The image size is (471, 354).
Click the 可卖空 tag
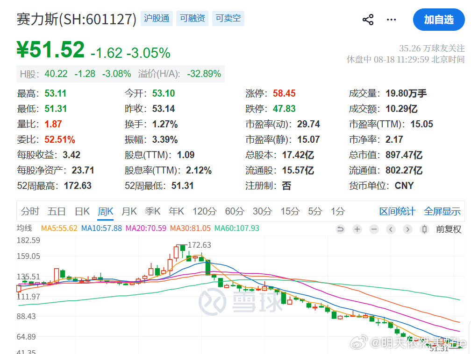(228, 18)
